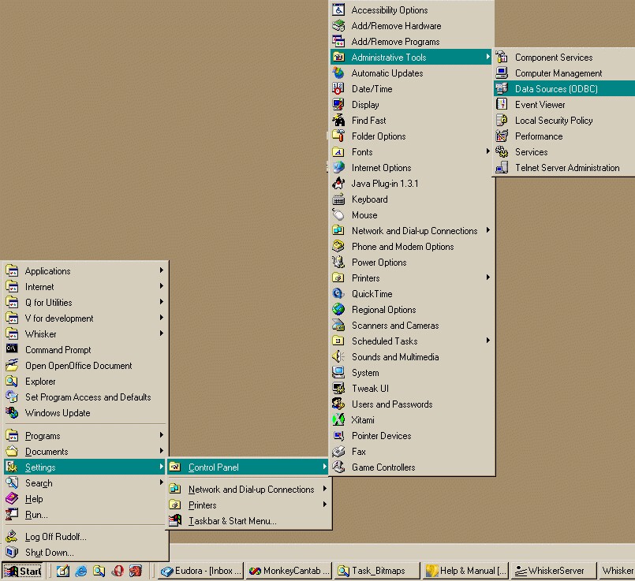Open Folder Options entry

[412, 136]
